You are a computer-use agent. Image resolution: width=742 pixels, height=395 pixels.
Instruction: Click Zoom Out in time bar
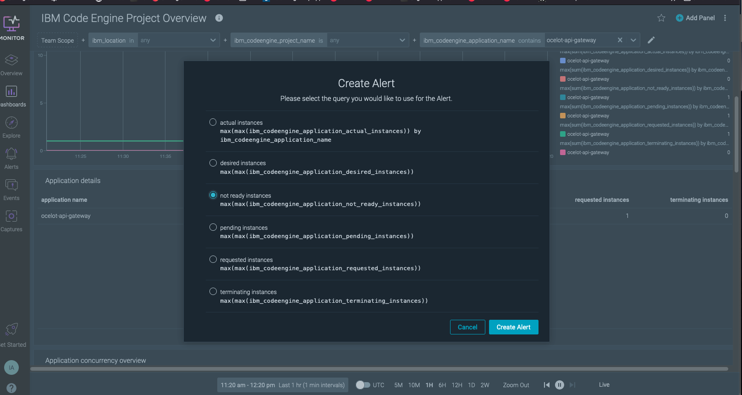click(516, 385)
